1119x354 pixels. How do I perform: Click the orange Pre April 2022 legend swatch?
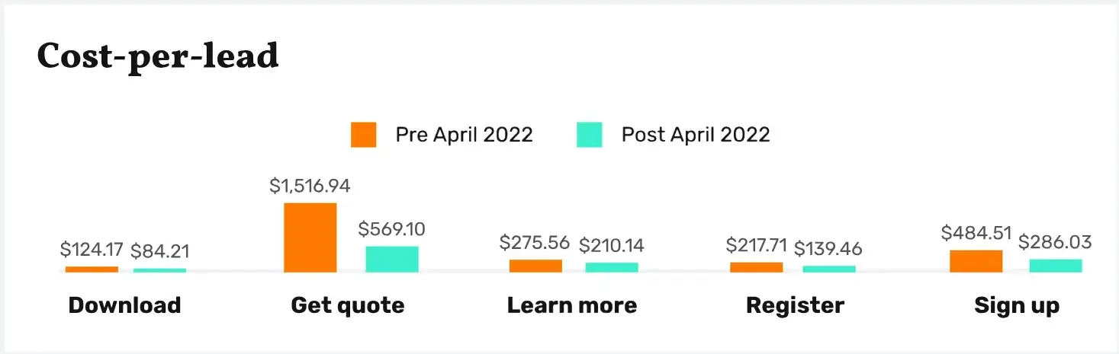pos(363,135)
